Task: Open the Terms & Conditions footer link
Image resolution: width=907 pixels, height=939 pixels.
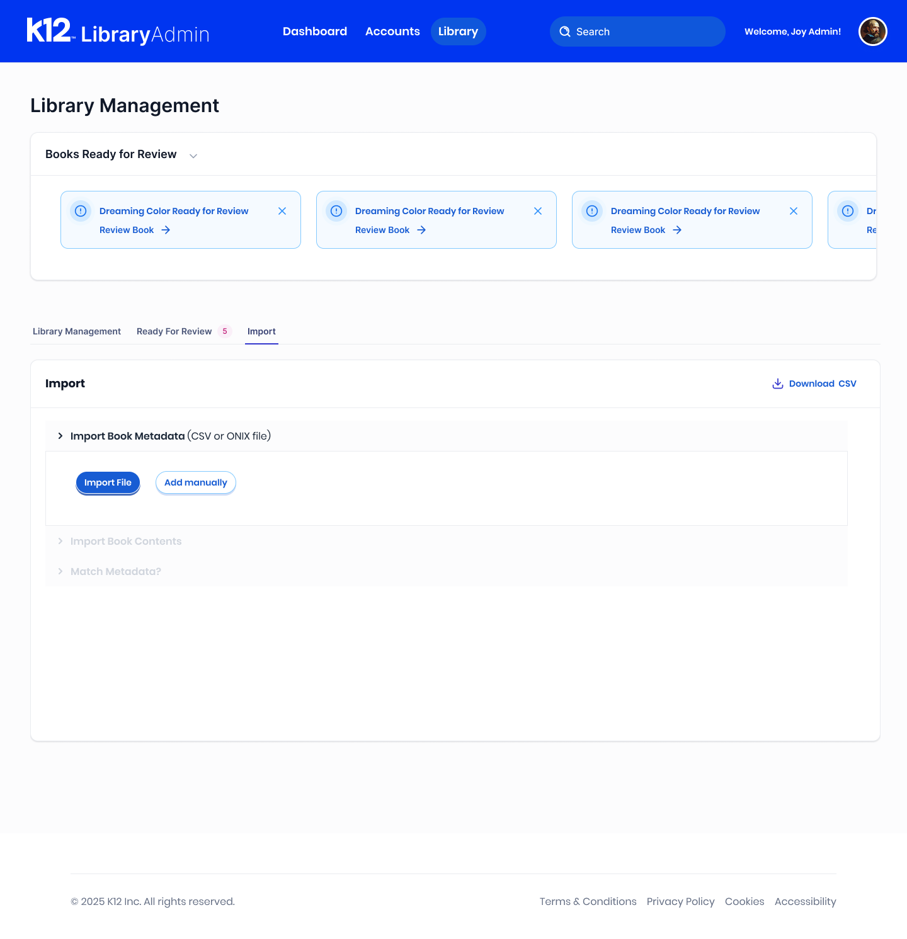Action: 588,901
